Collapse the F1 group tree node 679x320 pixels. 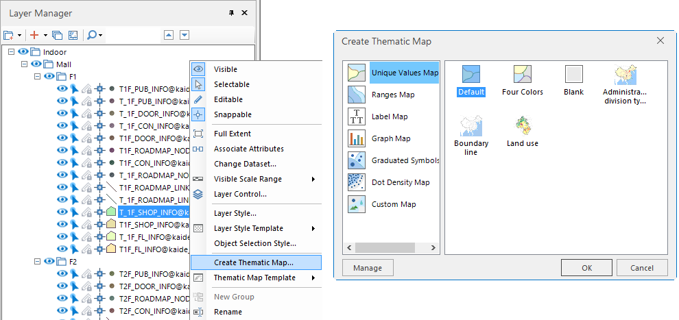37,77
